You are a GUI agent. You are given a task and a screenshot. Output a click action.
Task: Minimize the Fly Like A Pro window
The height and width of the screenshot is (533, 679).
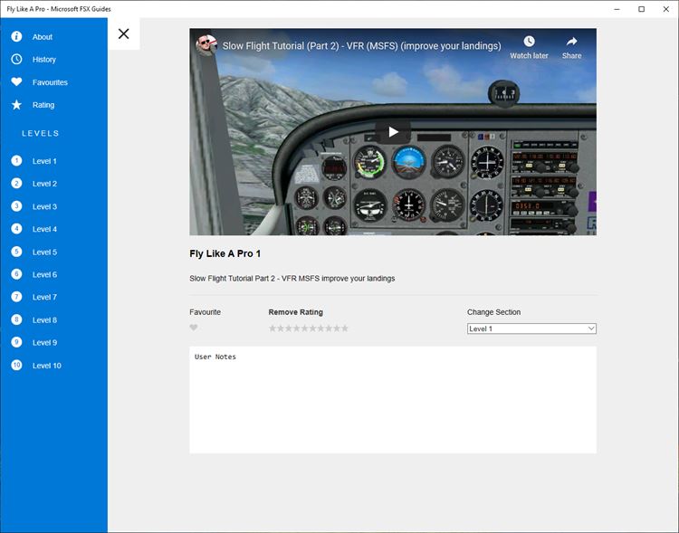coord(617,9)
